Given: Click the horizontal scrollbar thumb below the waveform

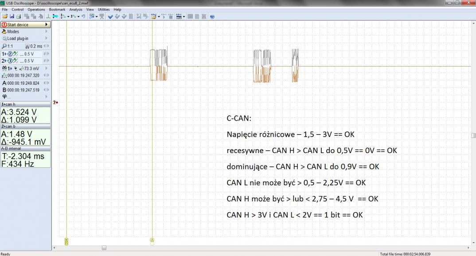Looking at the screenshot, I should (104, 248).
